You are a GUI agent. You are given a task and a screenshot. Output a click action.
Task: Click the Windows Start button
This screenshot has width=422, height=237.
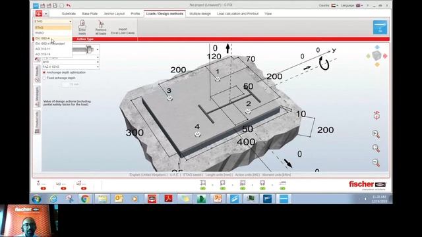[36, 199]
